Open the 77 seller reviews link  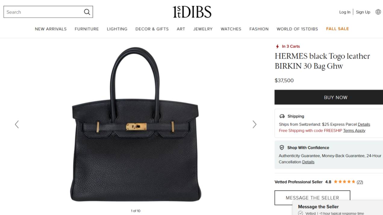(360, 182)
